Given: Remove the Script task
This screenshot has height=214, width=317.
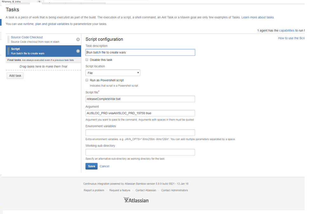Looking at the screenshot, I should 78,50.
